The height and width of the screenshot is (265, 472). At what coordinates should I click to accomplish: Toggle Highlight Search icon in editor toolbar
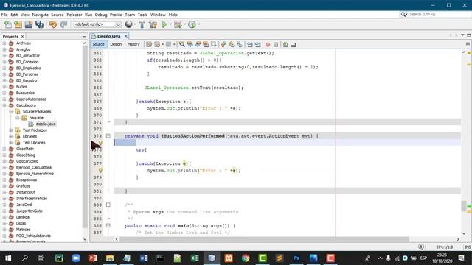coord(206,44)
